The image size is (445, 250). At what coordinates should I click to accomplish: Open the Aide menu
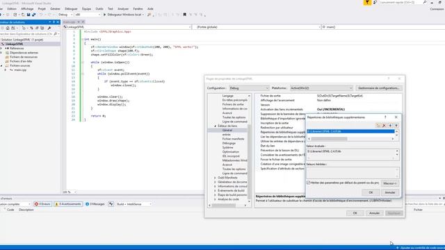[x=150, y=9]
